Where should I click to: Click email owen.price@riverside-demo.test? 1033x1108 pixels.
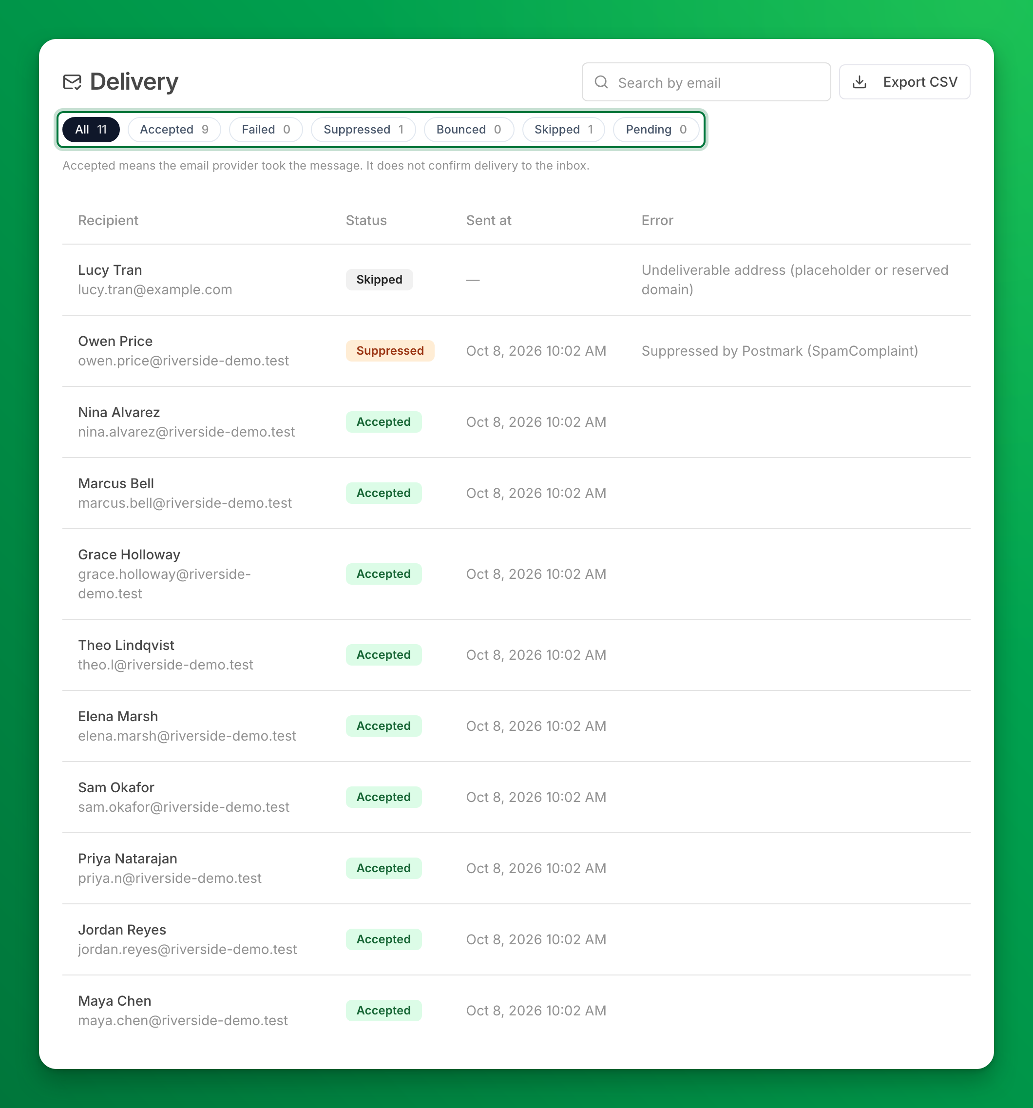click(x=183, y=361)
